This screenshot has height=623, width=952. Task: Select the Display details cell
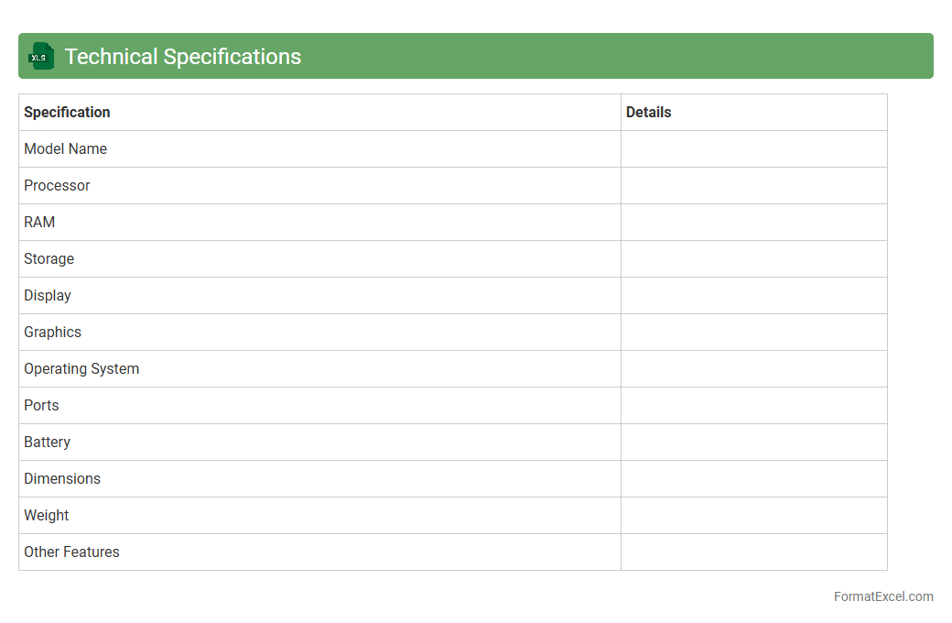coord(753,295)
